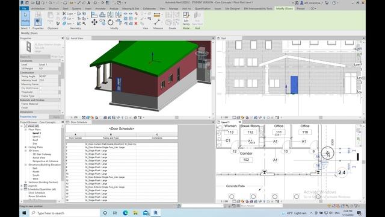
Task: Click the Revit icon in the taskbar
Action: pyautogui.click(x=156, y=213)
